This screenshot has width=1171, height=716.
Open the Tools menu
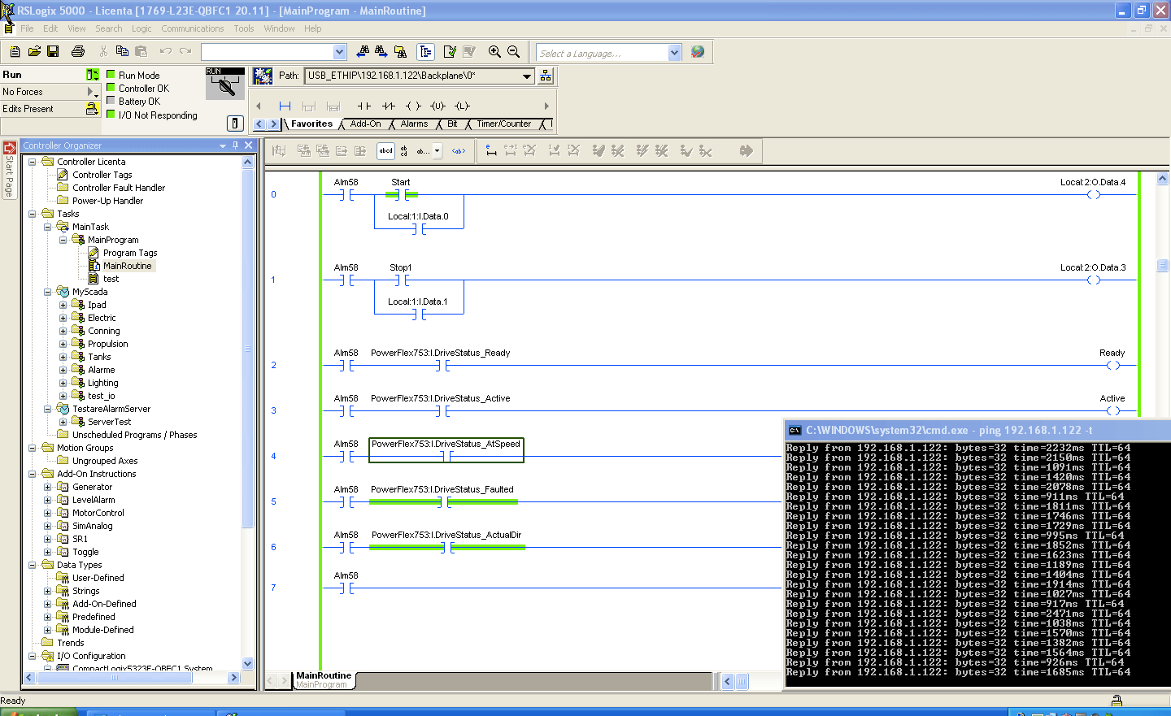tap(244, 28)
